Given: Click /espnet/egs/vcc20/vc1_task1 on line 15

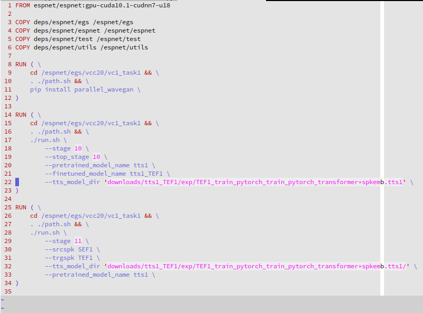Looking at the screenshot, I should click(x=91, y=123).
